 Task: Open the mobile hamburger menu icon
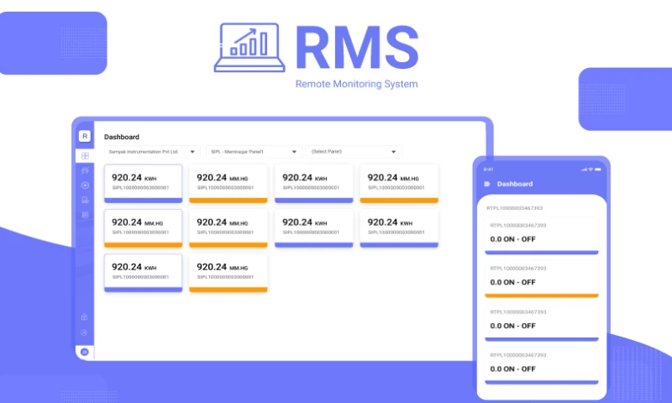(487, 184)
